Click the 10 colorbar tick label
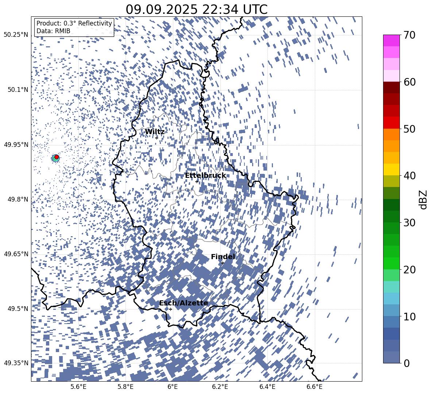 click(x=409, y=316)
